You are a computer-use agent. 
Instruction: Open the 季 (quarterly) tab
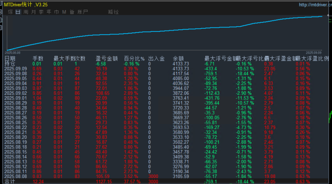(41, 12)
